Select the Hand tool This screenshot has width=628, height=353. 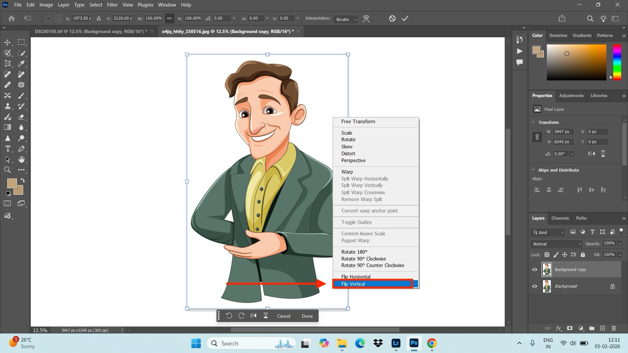(x=22, y=160)
